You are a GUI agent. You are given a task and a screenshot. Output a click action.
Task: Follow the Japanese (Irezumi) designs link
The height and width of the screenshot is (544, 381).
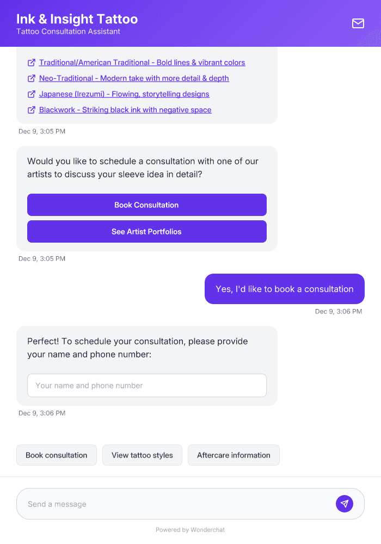124,94
